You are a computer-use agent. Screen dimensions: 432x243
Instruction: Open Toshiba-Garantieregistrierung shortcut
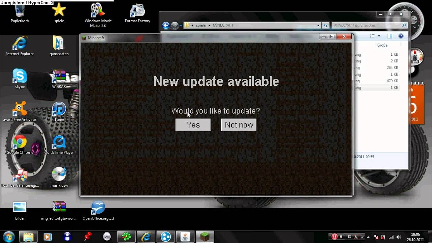click(x=20, y=178)
